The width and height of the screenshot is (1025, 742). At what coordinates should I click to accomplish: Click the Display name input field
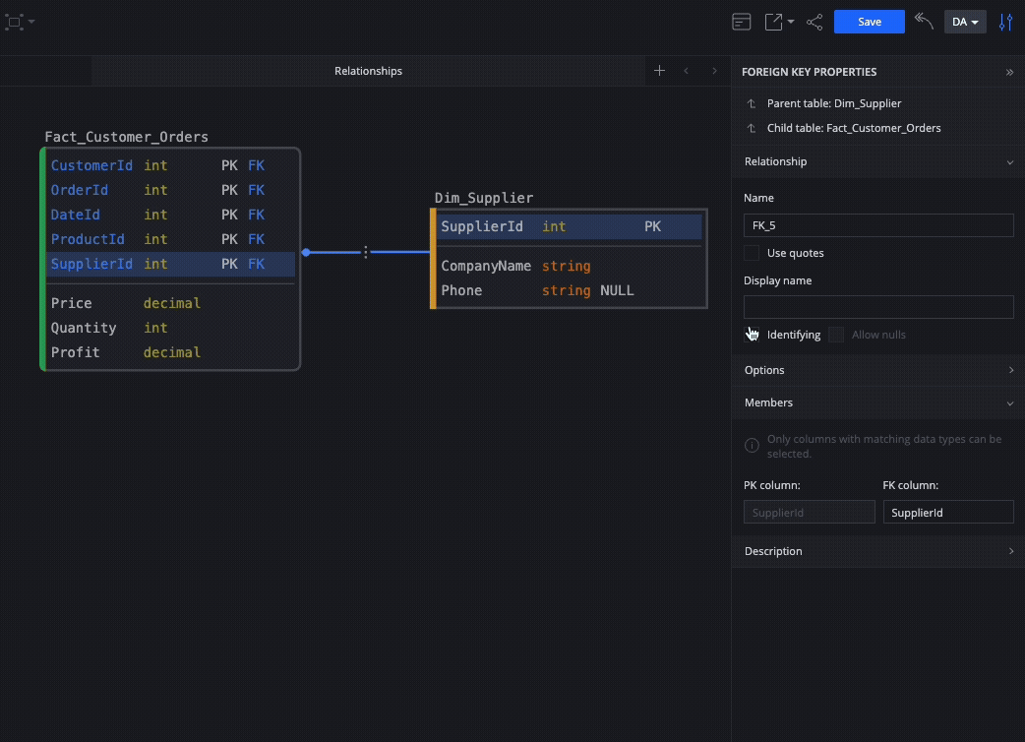tap(878, 307)
